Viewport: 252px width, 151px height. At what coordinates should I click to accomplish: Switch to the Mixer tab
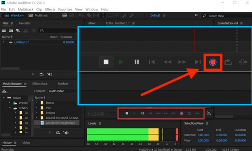tap(92, 23)
